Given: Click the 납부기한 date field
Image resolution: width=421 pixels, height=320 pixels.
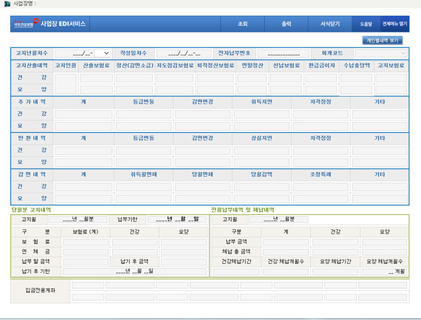Looking at the screenshot, I should pos(177,220).
